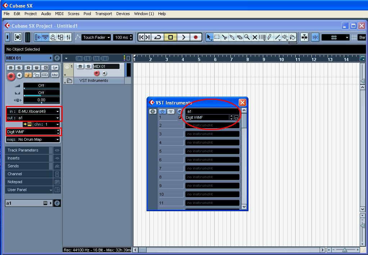This screenshot has height=255, width=368.
Task: Select the Erase tool
Action: pos(239,37)
